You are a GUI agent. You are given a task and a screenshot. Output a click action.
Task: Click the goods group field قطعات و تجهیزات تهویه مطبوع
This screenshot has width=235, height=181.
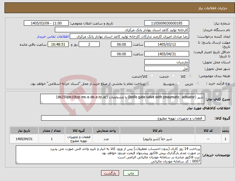coord(123,118)
